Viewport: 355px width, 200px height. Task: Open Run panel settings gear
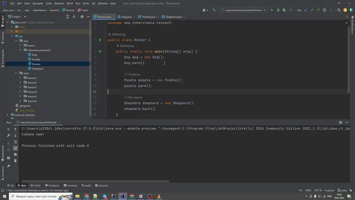(341, 122)
